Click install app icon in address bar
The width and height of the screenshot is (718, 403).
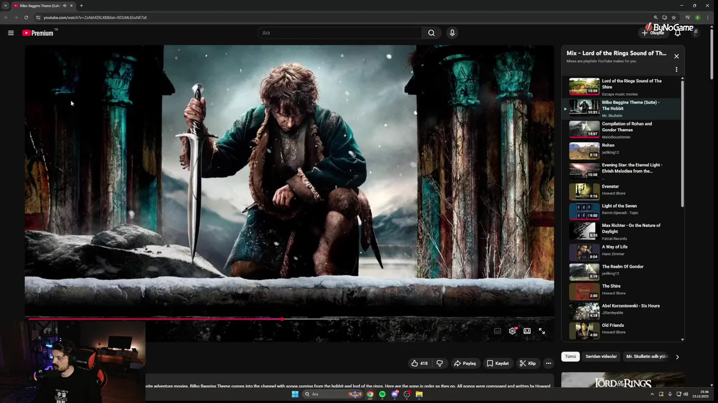pos(665,17)
